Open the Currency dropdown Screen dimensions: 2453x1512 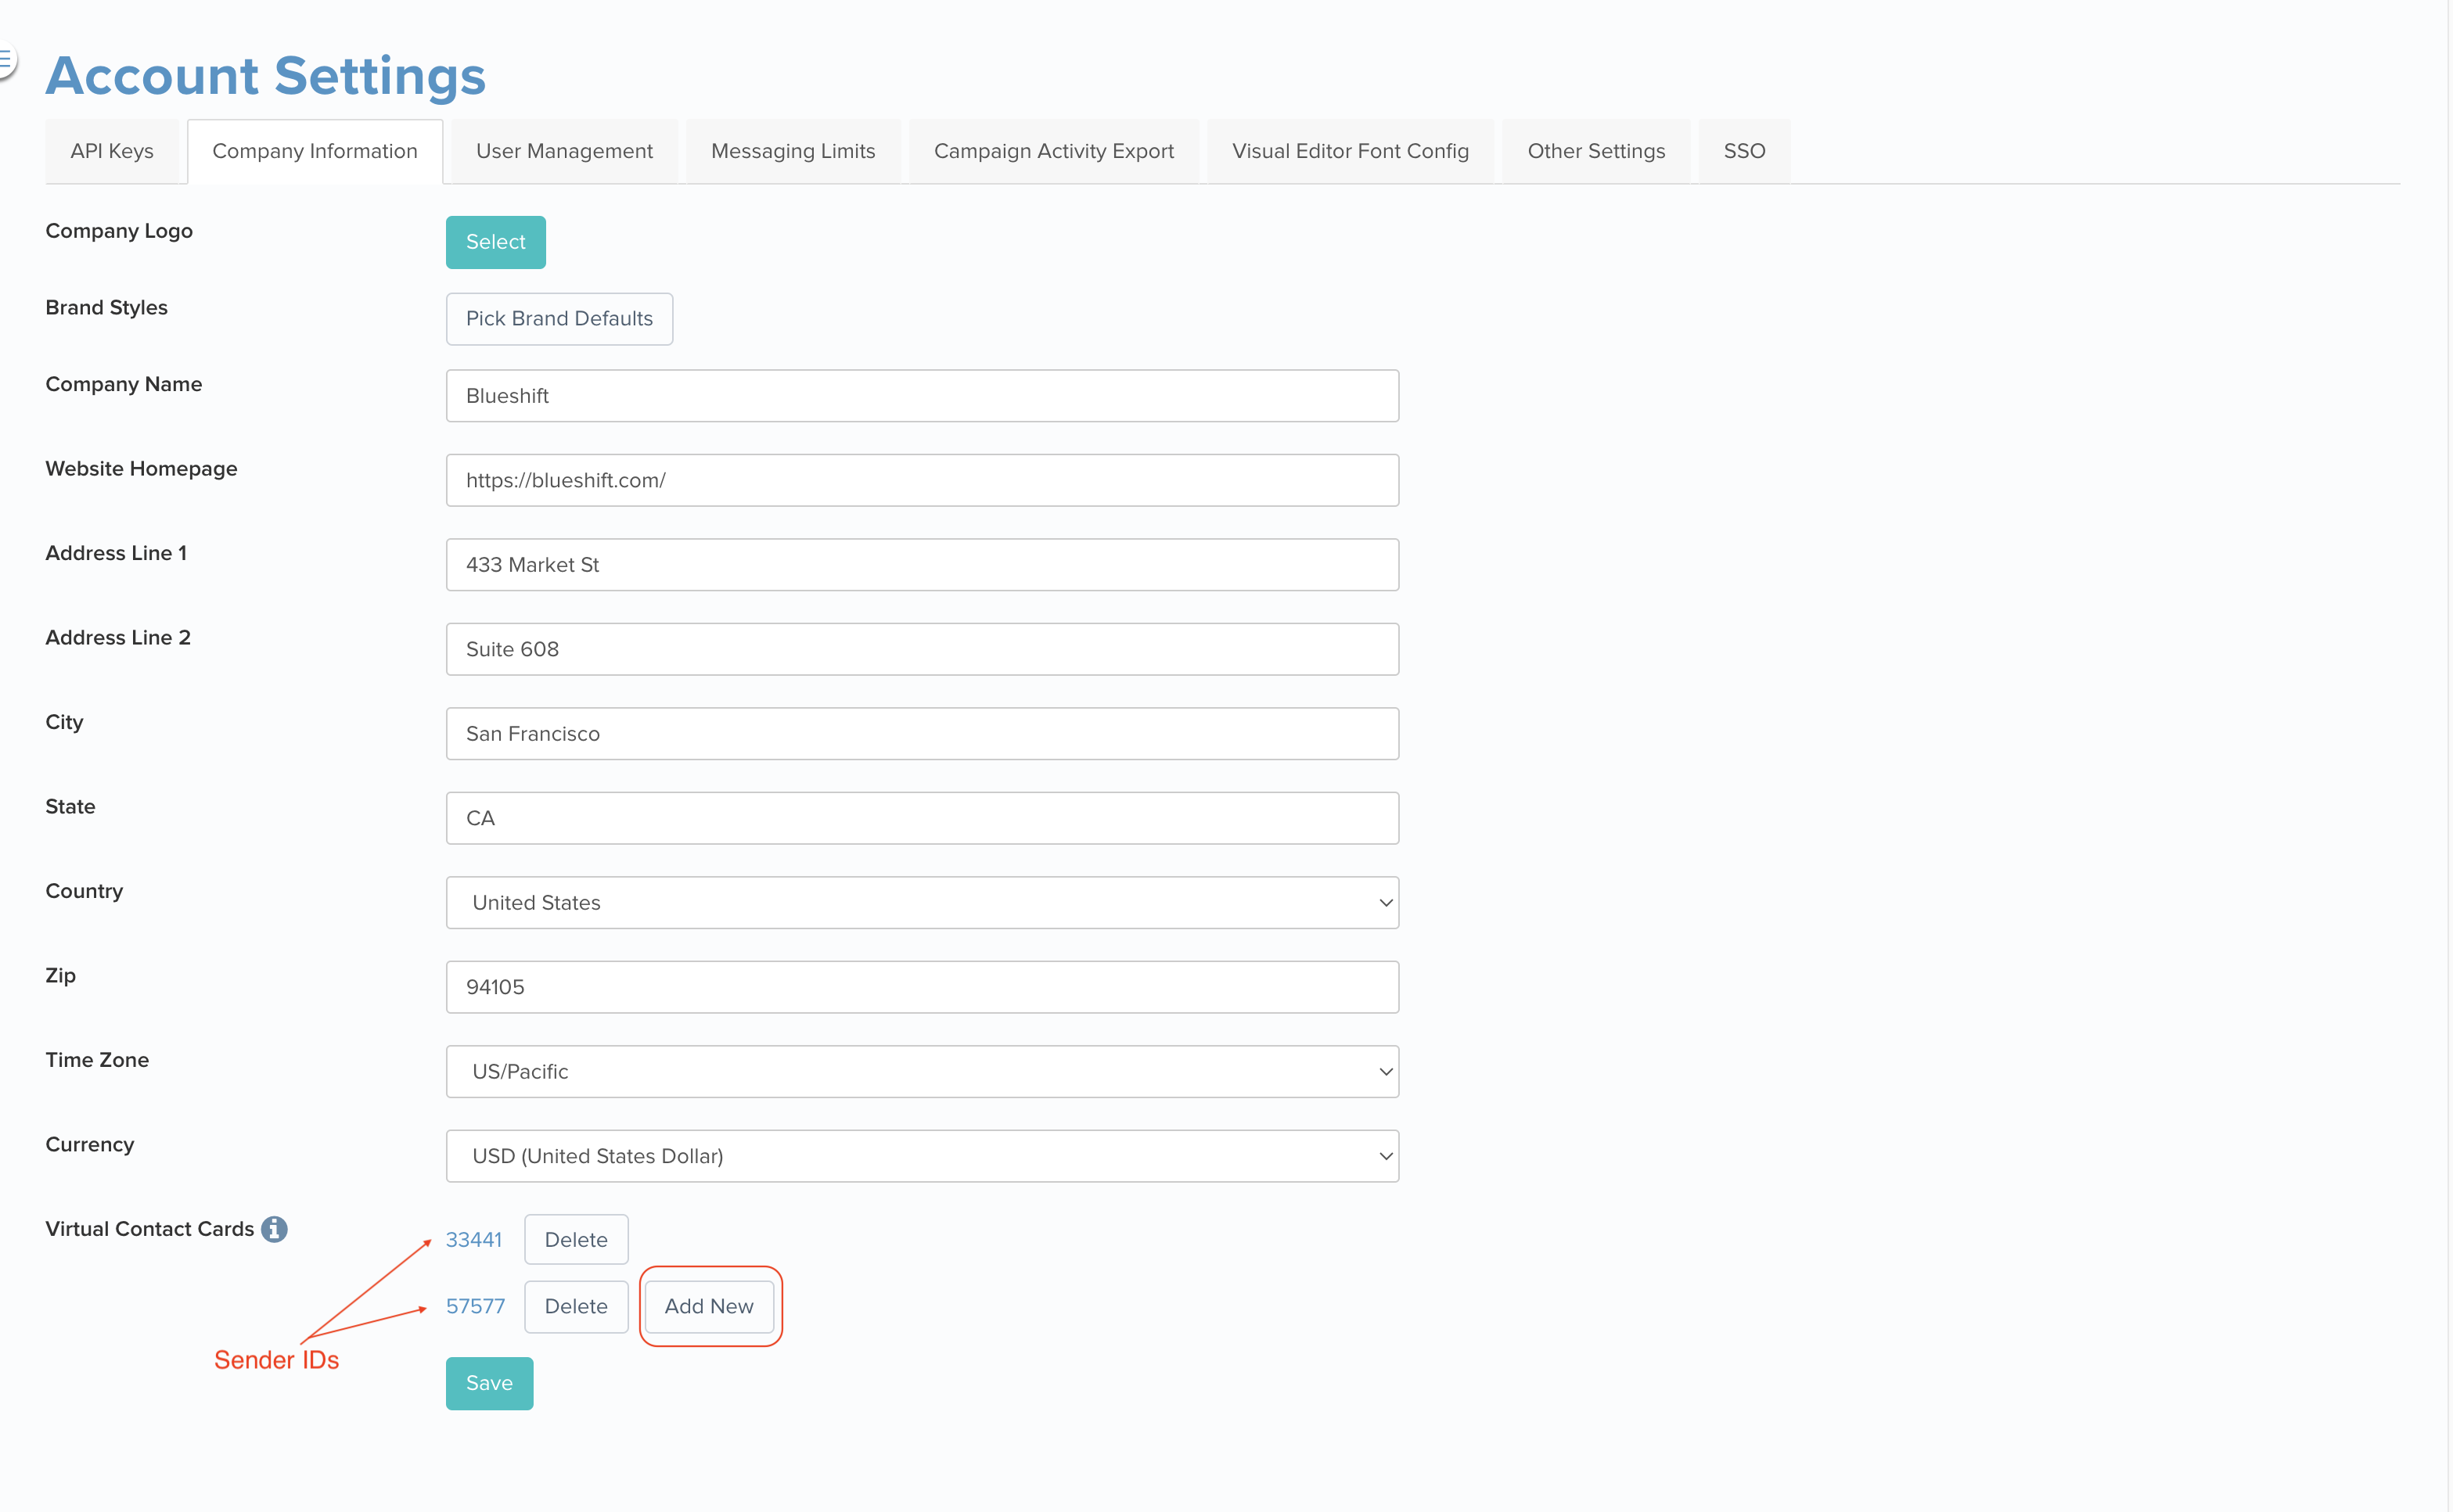click(921, 1156)
